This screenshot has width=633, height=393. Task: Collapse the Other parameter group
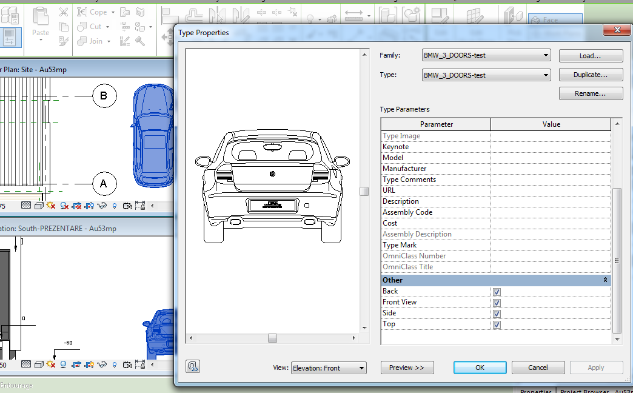tap(605, 280)
